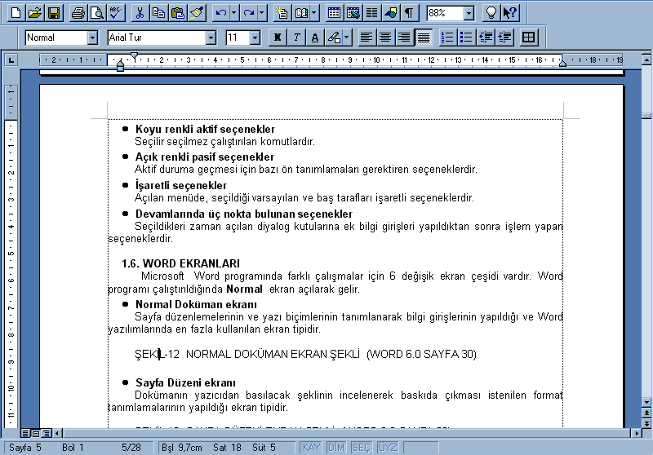Center the paragraph text
This screenshot has width=653, height=455.
[x=385, y=38]
